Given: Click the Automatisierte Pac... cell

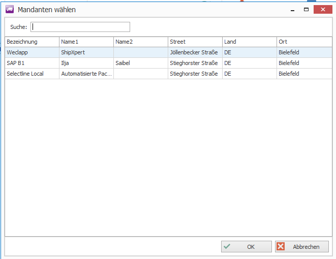Looking at the screenshot, I should pos(86,74).
